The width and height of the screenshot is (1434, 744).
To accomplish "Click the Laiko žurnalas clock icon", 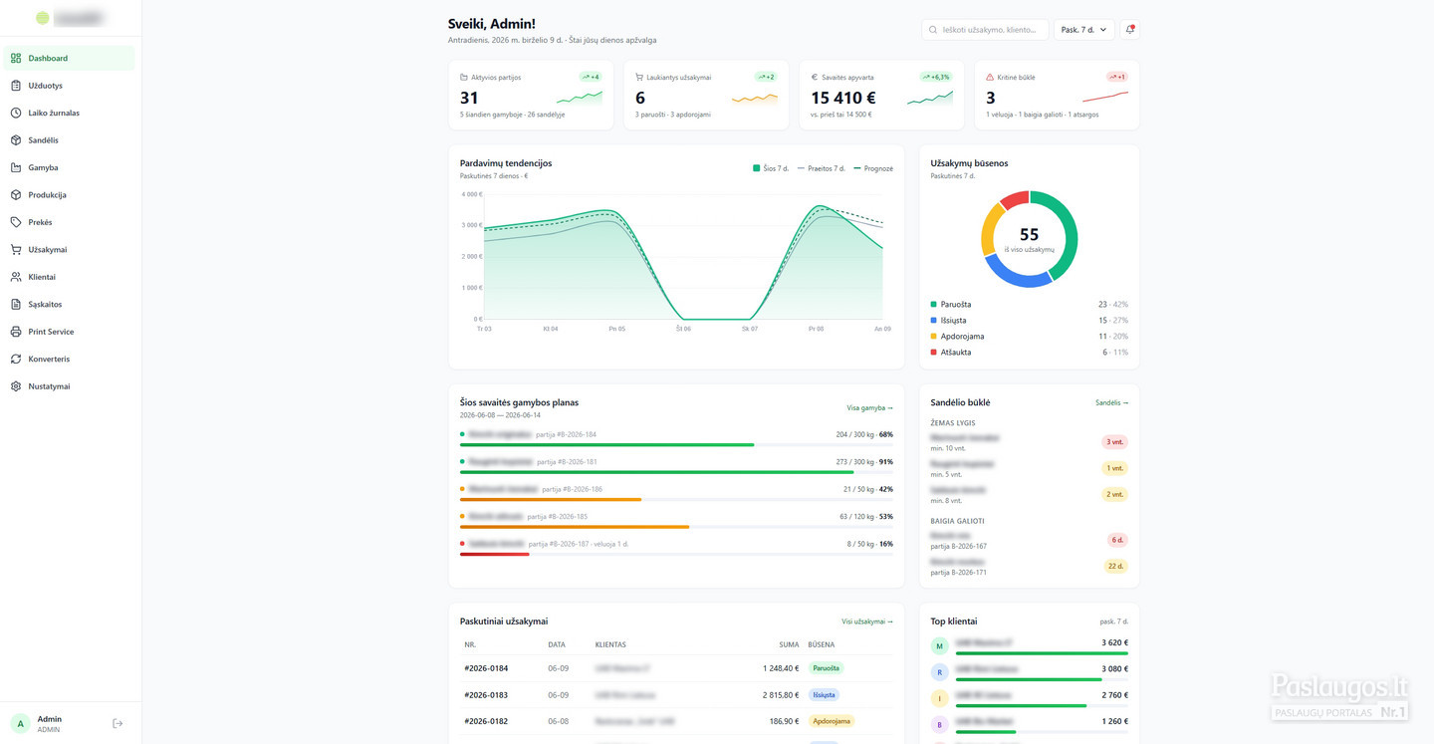I will tap(16, 113).
